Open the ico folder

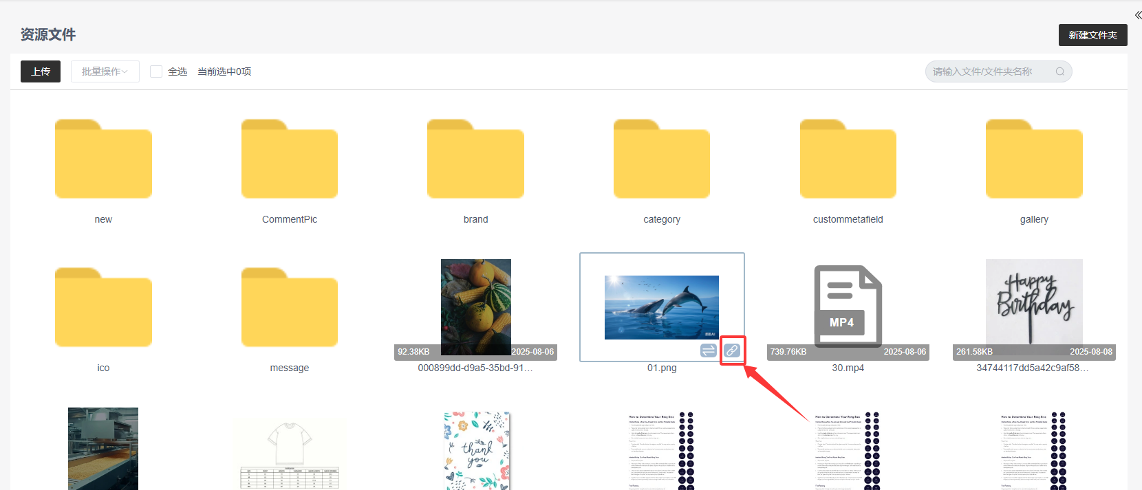[x=103, y=308]
